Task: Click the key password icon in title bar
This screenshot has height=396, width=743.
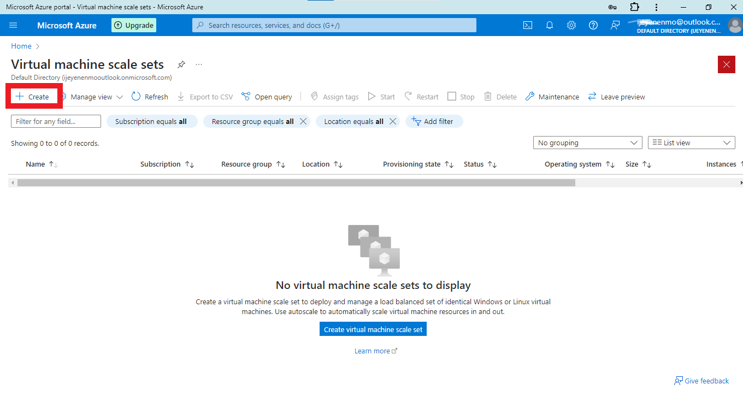Action: pos(613,7)
